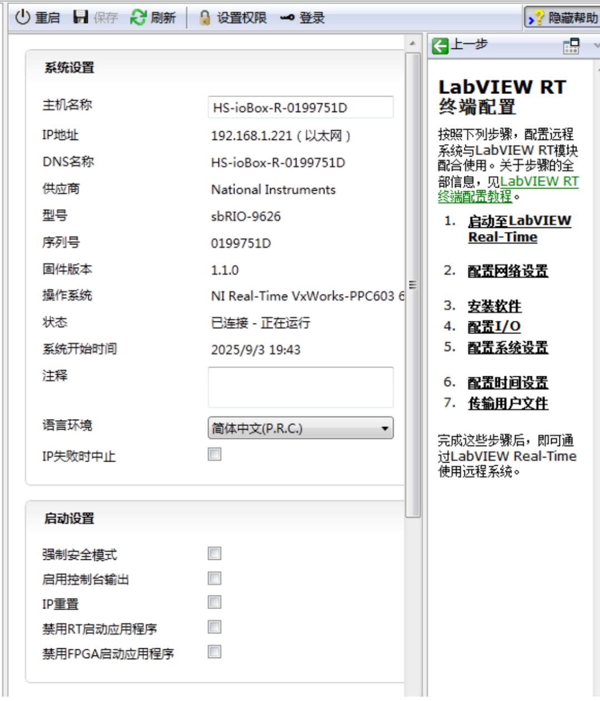Tick the IP重置 checkbox

tap(214, 602)
